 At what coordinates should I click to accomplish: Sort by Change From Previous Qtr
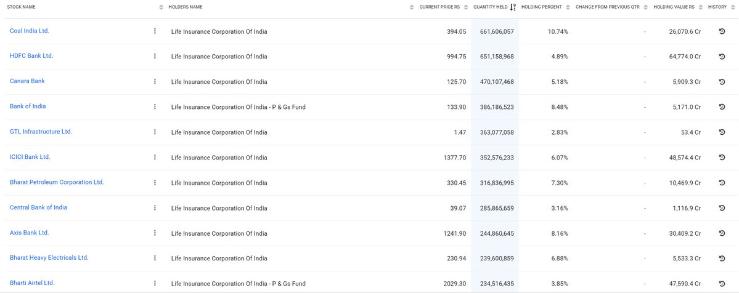tap(645, 7)
